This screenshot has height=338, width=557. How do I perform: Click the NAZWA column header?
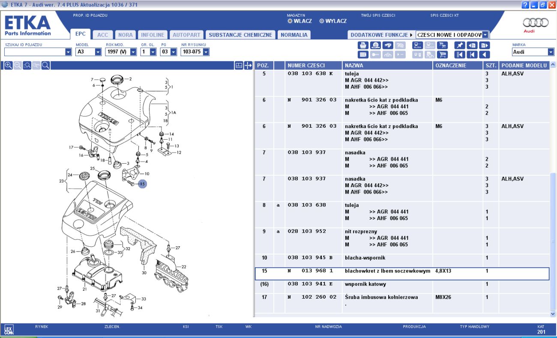pyautogui.click(x=387, y=66)
